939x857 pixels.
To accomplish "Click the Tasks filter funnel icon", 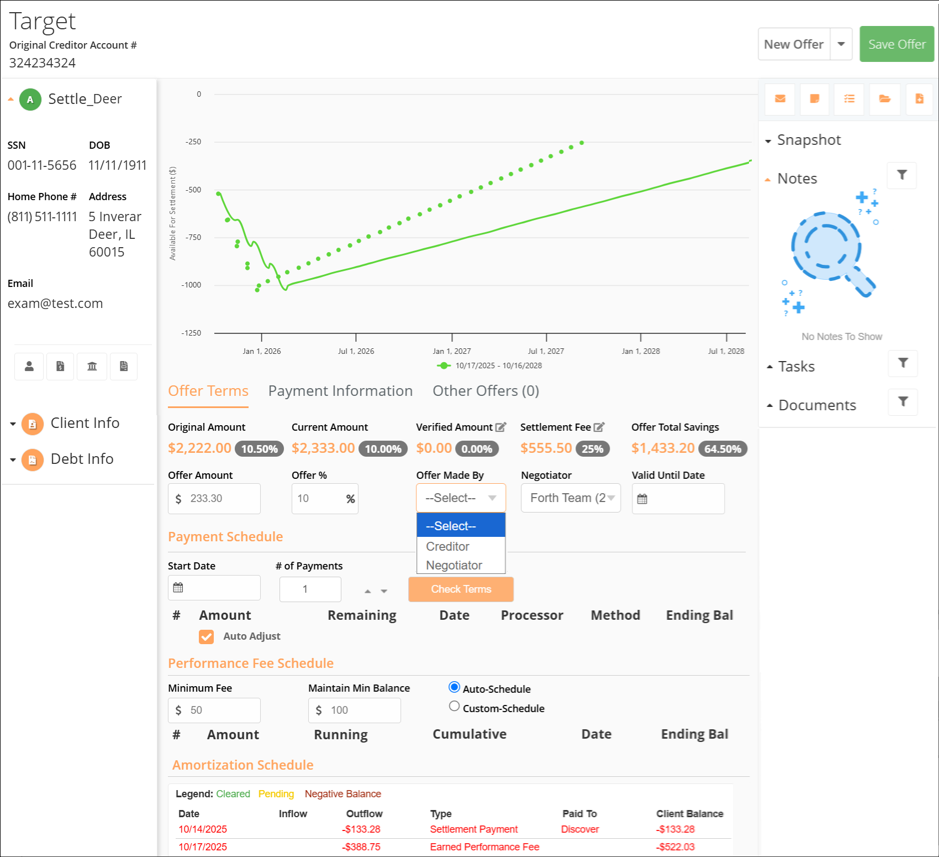I will click(903, 363).
